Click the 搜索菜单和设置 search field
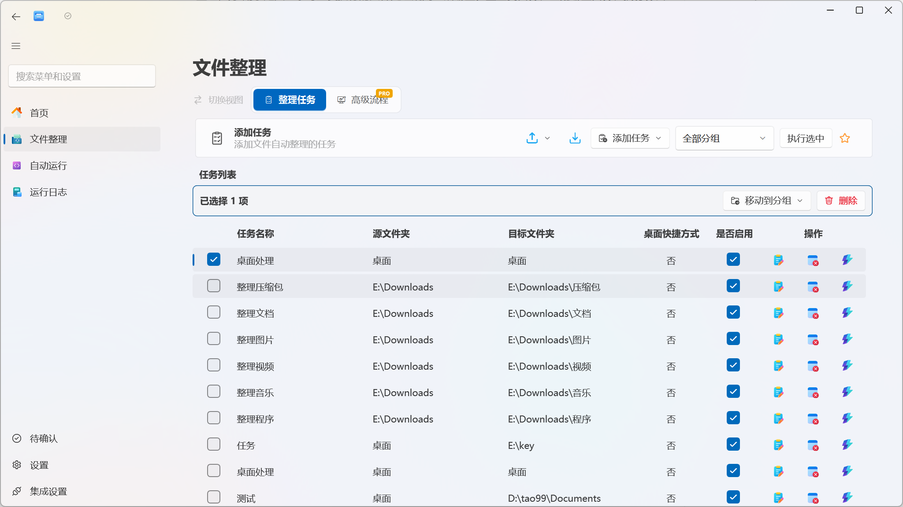903x507 pixels. click(82, 76)
